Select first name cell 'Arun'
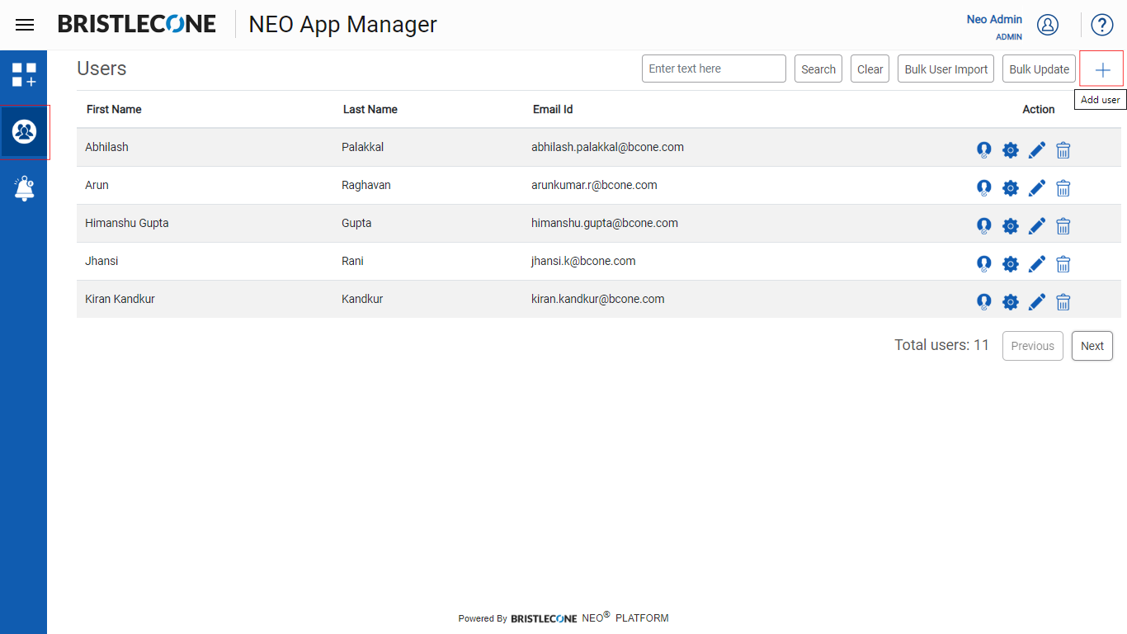Viewport: 1127px width, 634px height. click(97, 185)
